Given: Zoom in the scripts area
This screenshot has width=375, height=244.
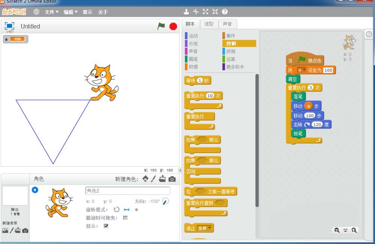Looking at the screenshot, I should coord(354,231).
